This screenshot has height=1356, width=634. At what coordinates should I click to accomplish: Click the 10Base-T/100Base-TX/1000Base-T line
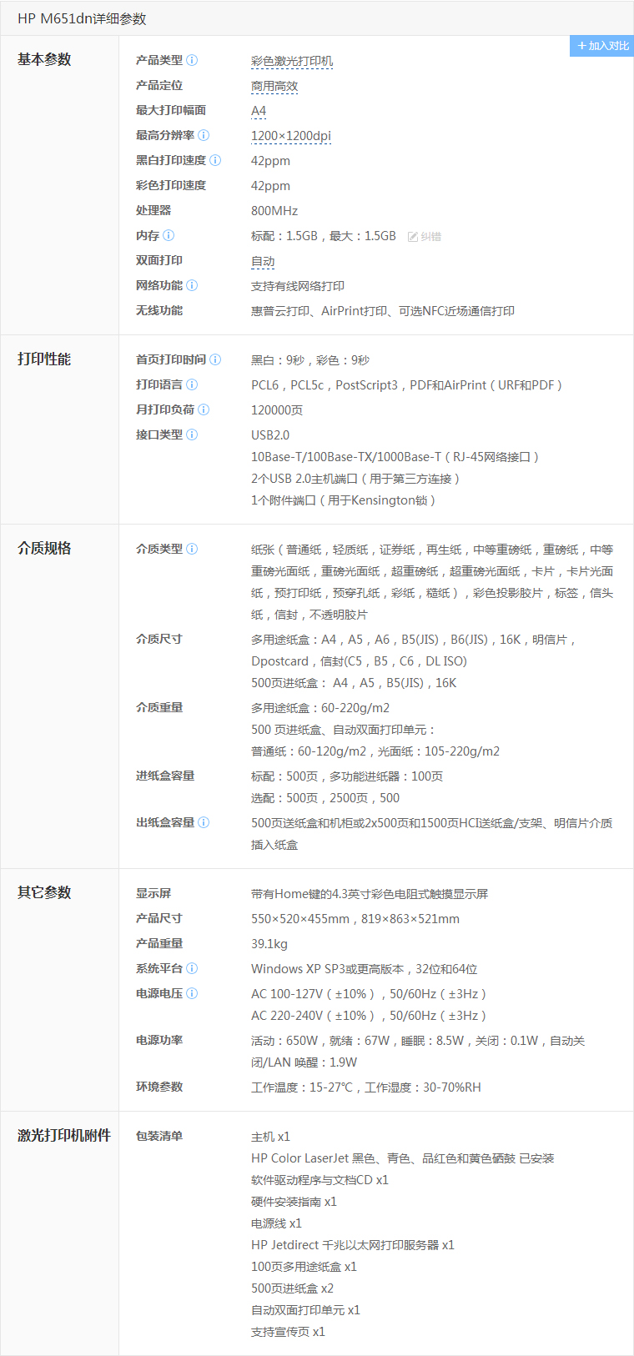coord(395,457)
